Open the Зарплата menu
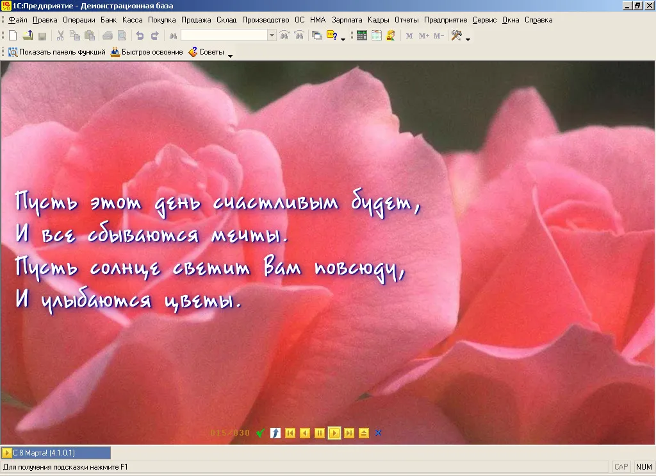This screenshot has width=656, height=476. click(x=347, y=20)
